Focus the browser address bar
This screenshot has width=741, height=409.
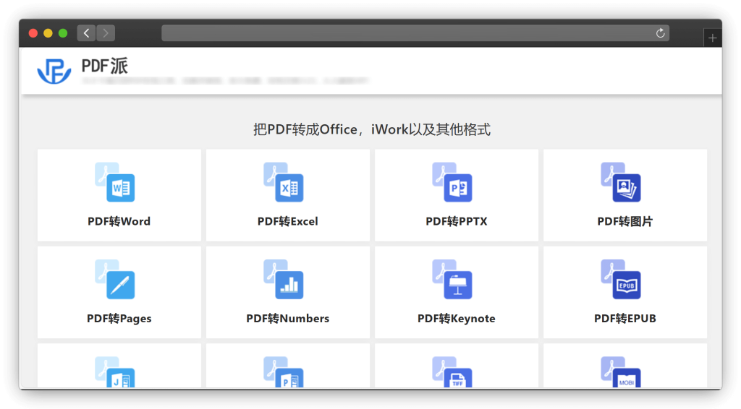415,33
